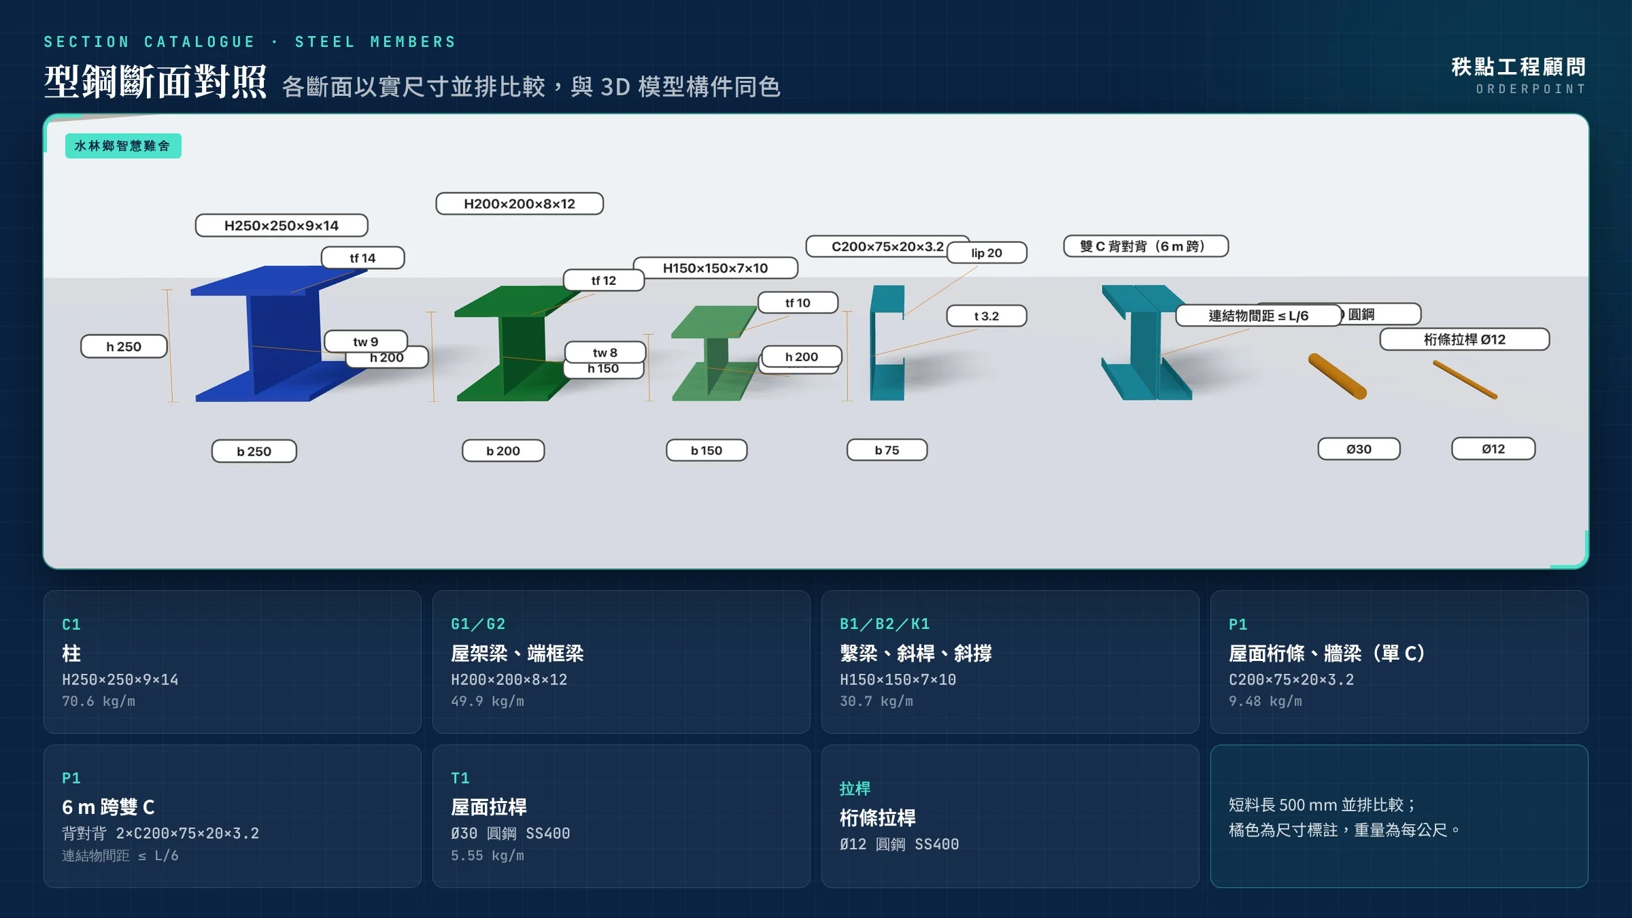Select the b 150 width label
Screen dimensions: 1632x918
coord(707,450)
